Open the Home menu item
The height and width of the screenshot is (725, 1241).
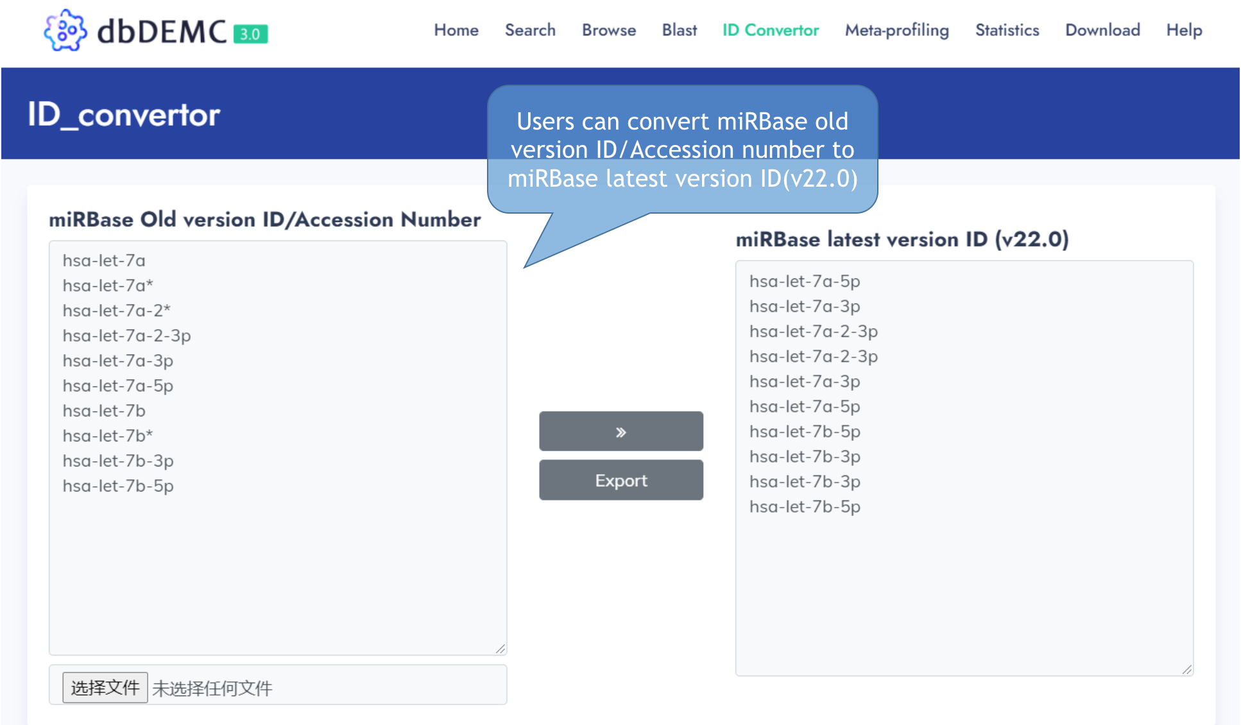pos(456,30)
